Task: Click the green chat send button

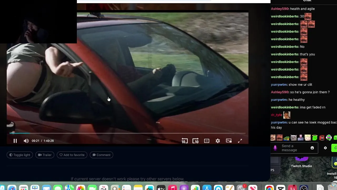Action: pyautogui.click(x=334, y=148)
